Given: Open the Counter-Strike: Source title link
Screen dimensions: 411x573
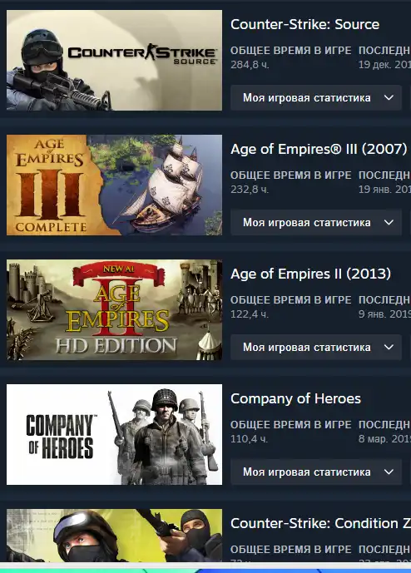Looking at the screenshot, I should point(305,24).
